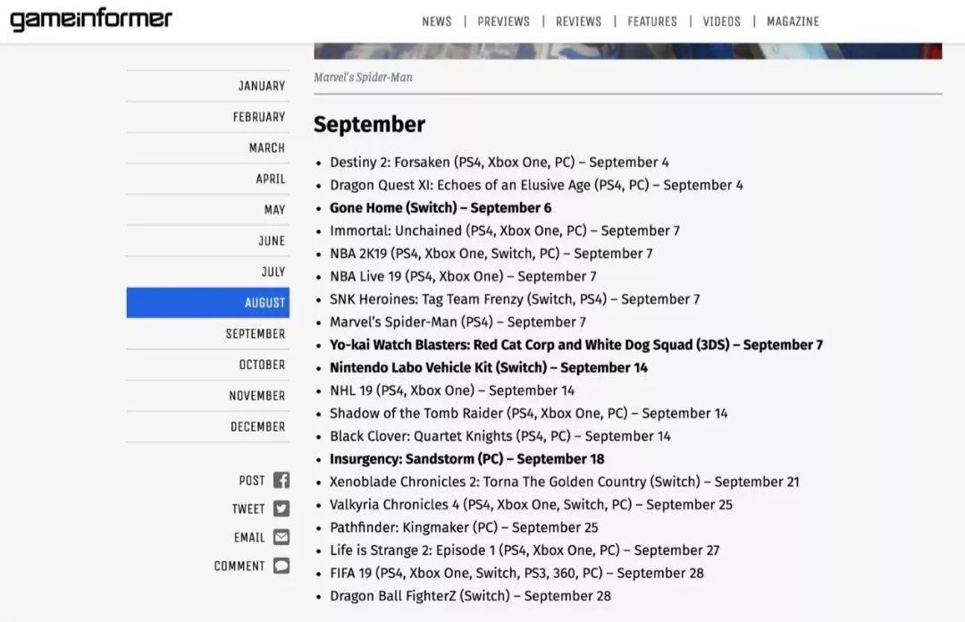
Task: Click Xenoblade Chronicles 2: Torna entry
Action: (565, 481)
